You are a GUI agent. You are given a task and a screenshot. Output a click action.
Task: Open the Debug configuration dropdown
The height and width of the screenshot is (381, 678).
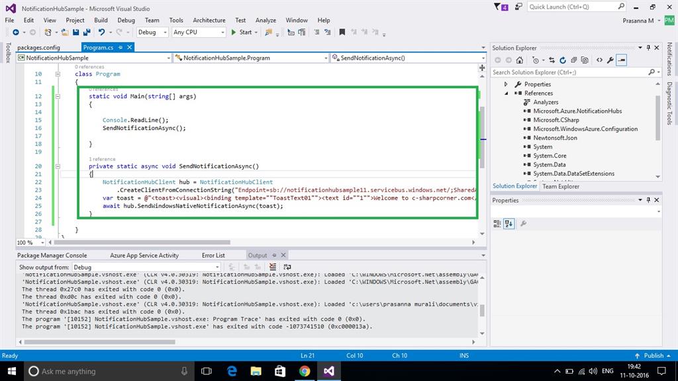[152, 32]
